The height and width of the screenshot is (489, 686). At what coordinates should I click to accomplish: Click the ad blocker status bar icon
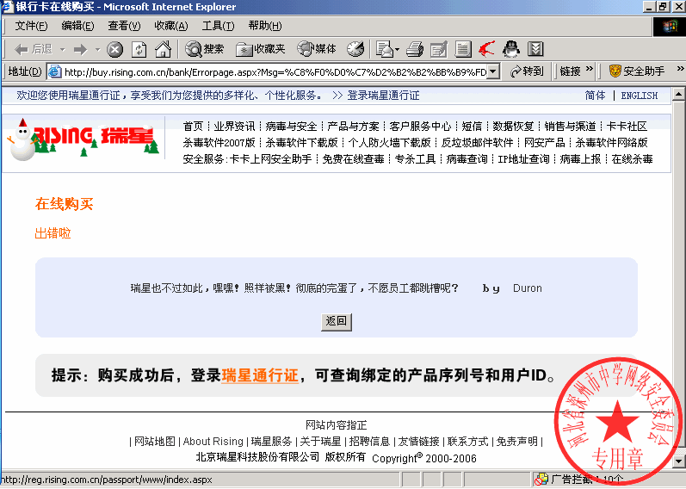pos(541,480)
